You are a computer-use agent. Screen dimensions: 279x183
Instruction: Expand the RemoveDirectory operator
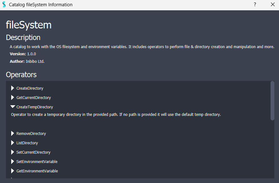click(x=12, y=133)
